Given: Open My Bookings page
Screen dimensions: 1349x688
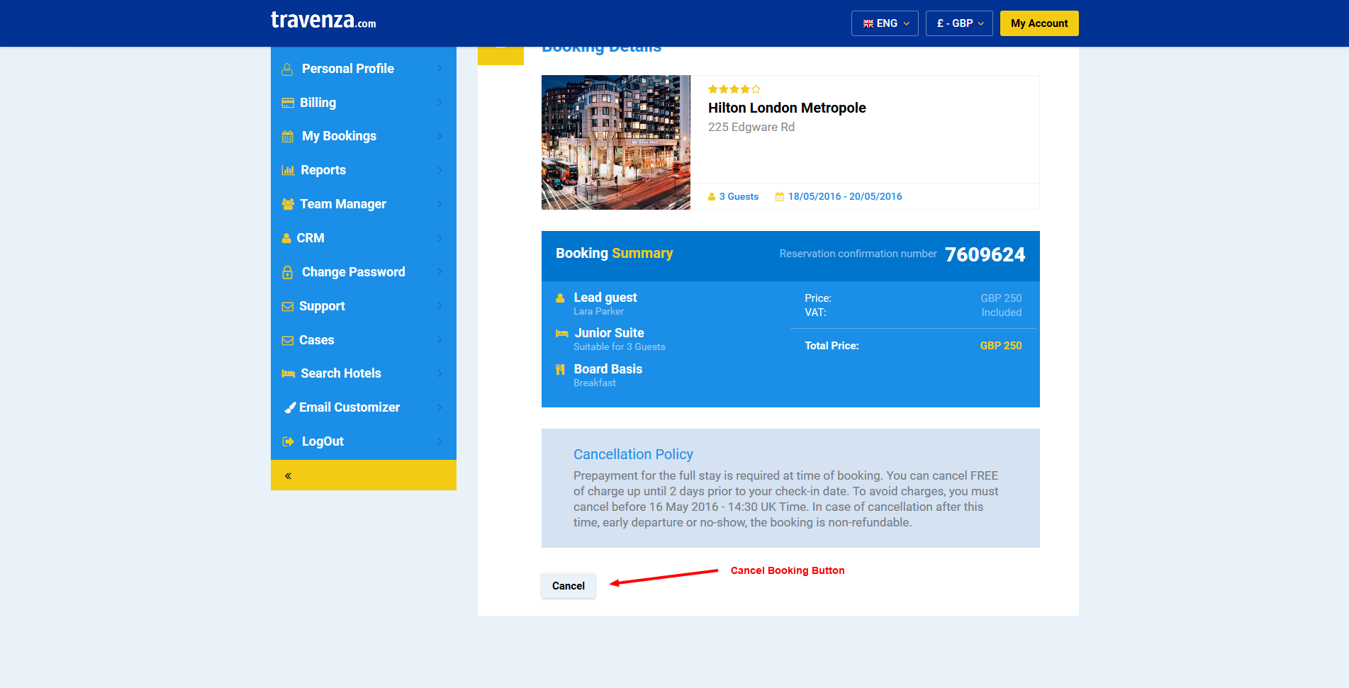Looking at the screenshot, I should (364, 136).
